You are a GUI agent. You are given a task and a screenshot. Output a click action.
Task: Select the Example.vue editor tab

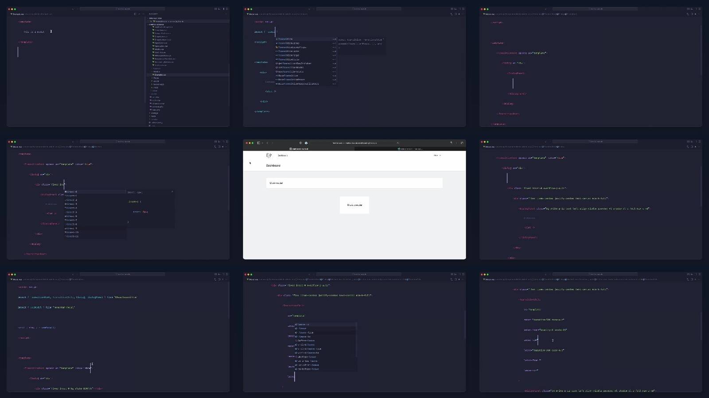(x=18, y=14)
